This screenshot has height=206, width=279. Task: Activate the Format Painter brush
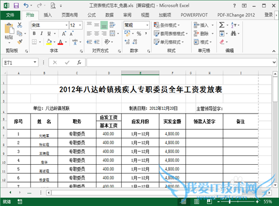pyautogui.click(x=20, y=42)
